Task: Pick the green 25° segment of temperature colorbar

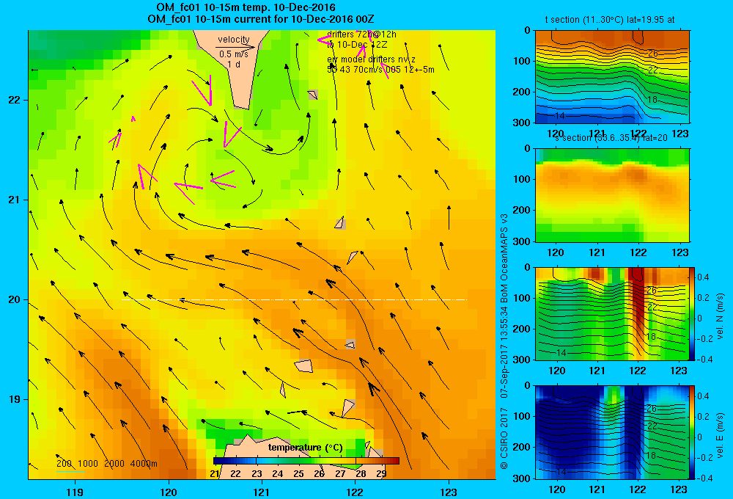Action: (x=298, y=461)
